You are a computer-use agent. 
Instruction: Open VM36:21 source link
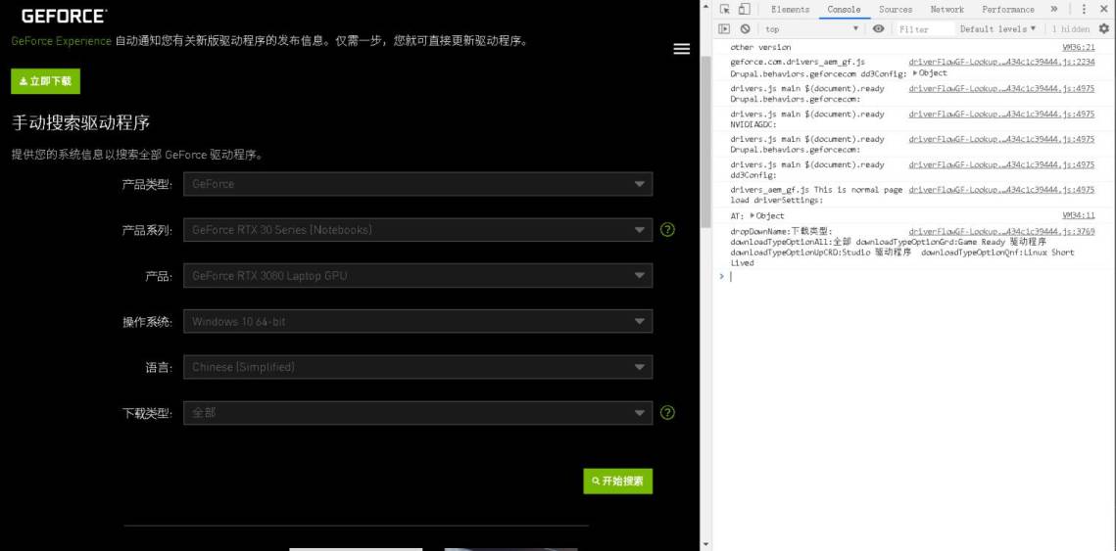click(x=1079, y=47)
